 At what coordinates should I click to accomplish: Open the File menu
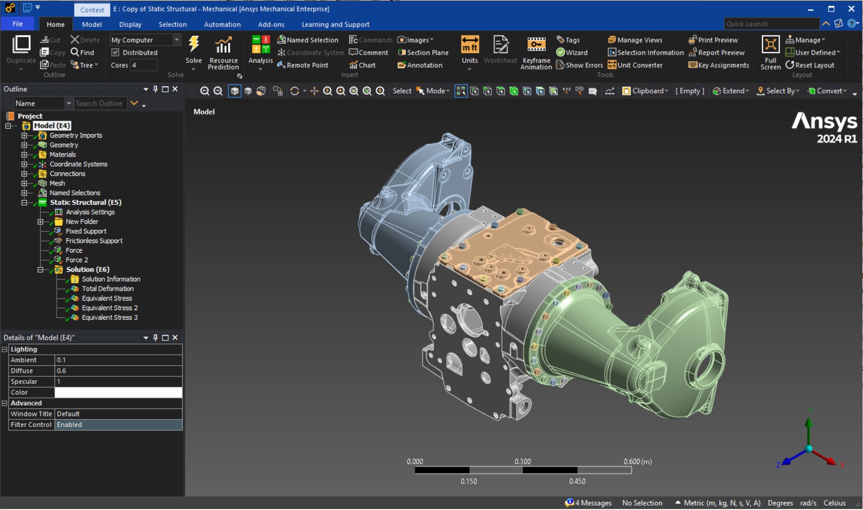pyautogui.click(x=17, y=24)
